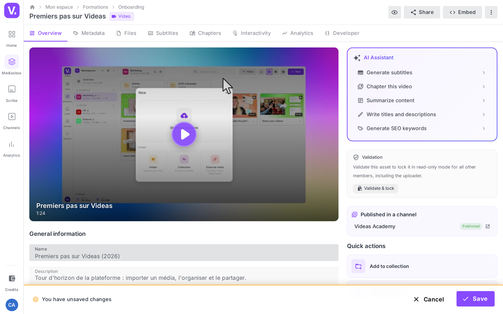Click the pencil icon for titles and descriptions
Viewport: 503px width, 314px height.
pos(360,114)
